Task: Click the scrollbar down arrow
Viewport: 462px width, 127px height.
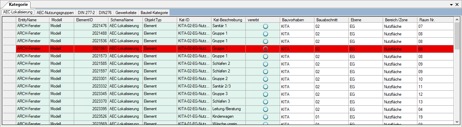Action: 457,122
